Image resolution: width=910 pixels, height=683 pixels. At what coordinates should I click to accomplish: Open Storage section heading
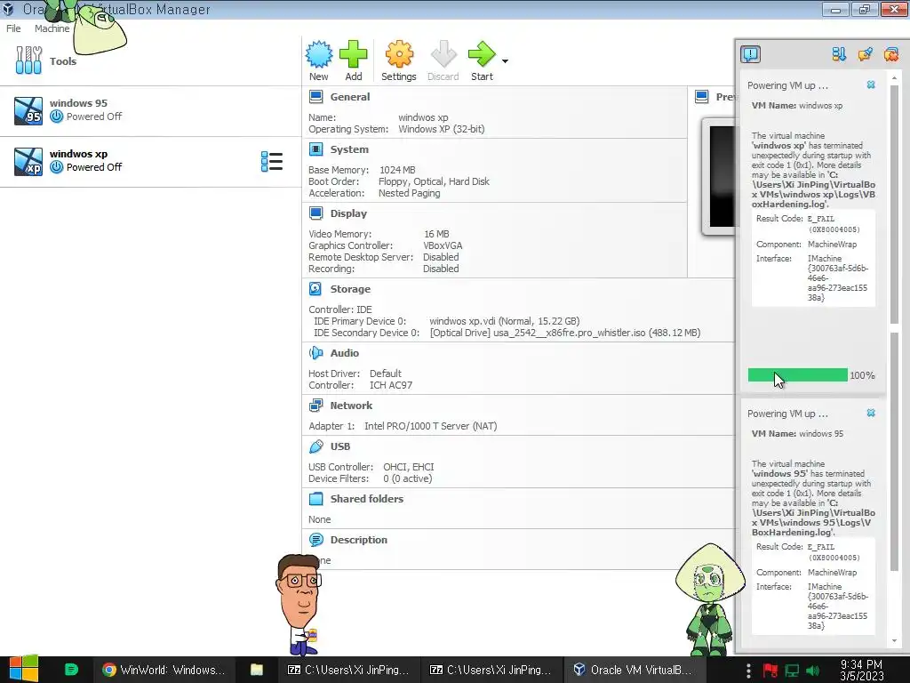(x=350, y=289)
